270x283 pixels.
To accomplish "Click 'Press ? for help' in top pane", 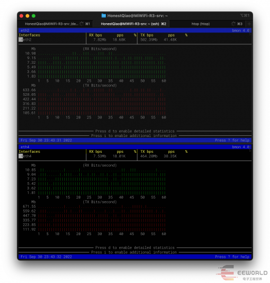I will click(232, 140).
